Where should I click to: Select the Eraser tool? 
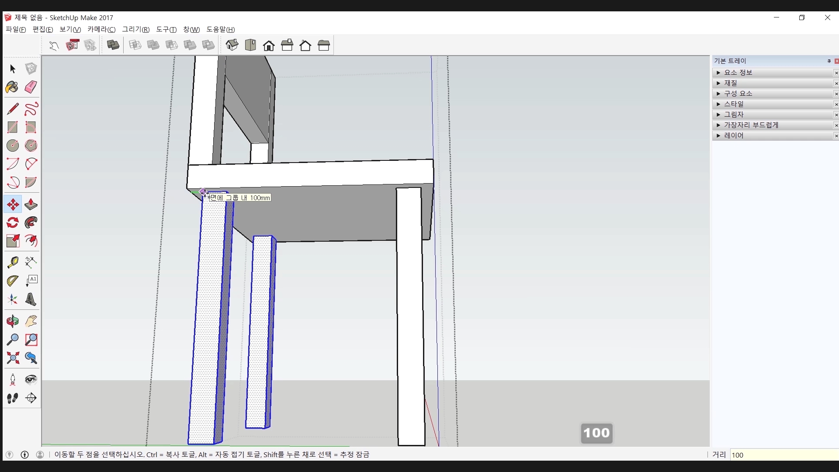[x=31, y=87]
